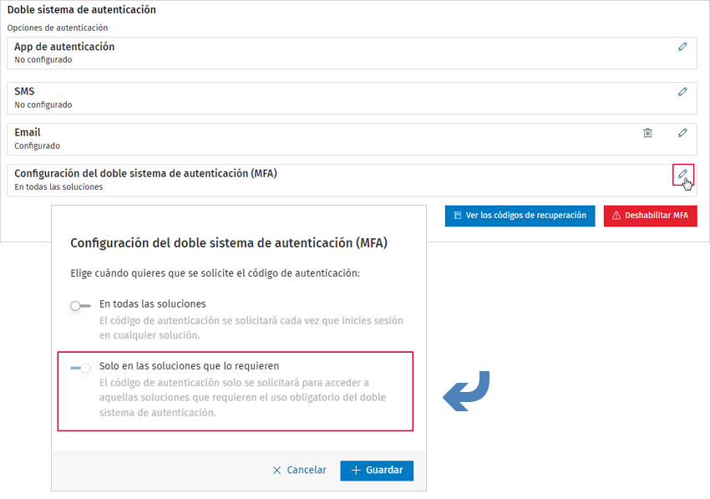This screenshot has height=499, width=710.
Task: Toggle 'Solo en las soluciones que lo requieren' switch
Action: pos(80,368)
